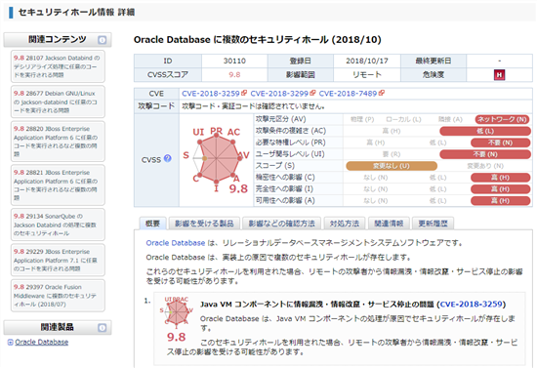Screen dimensions: 537x368
Task: Open related item 29397 Oracle Fusion Middleware
Action: 58,296
